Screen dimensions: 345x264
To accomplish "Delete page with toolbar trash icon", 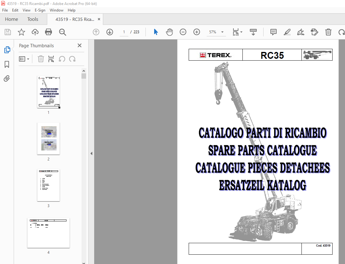I will (328, 32).
